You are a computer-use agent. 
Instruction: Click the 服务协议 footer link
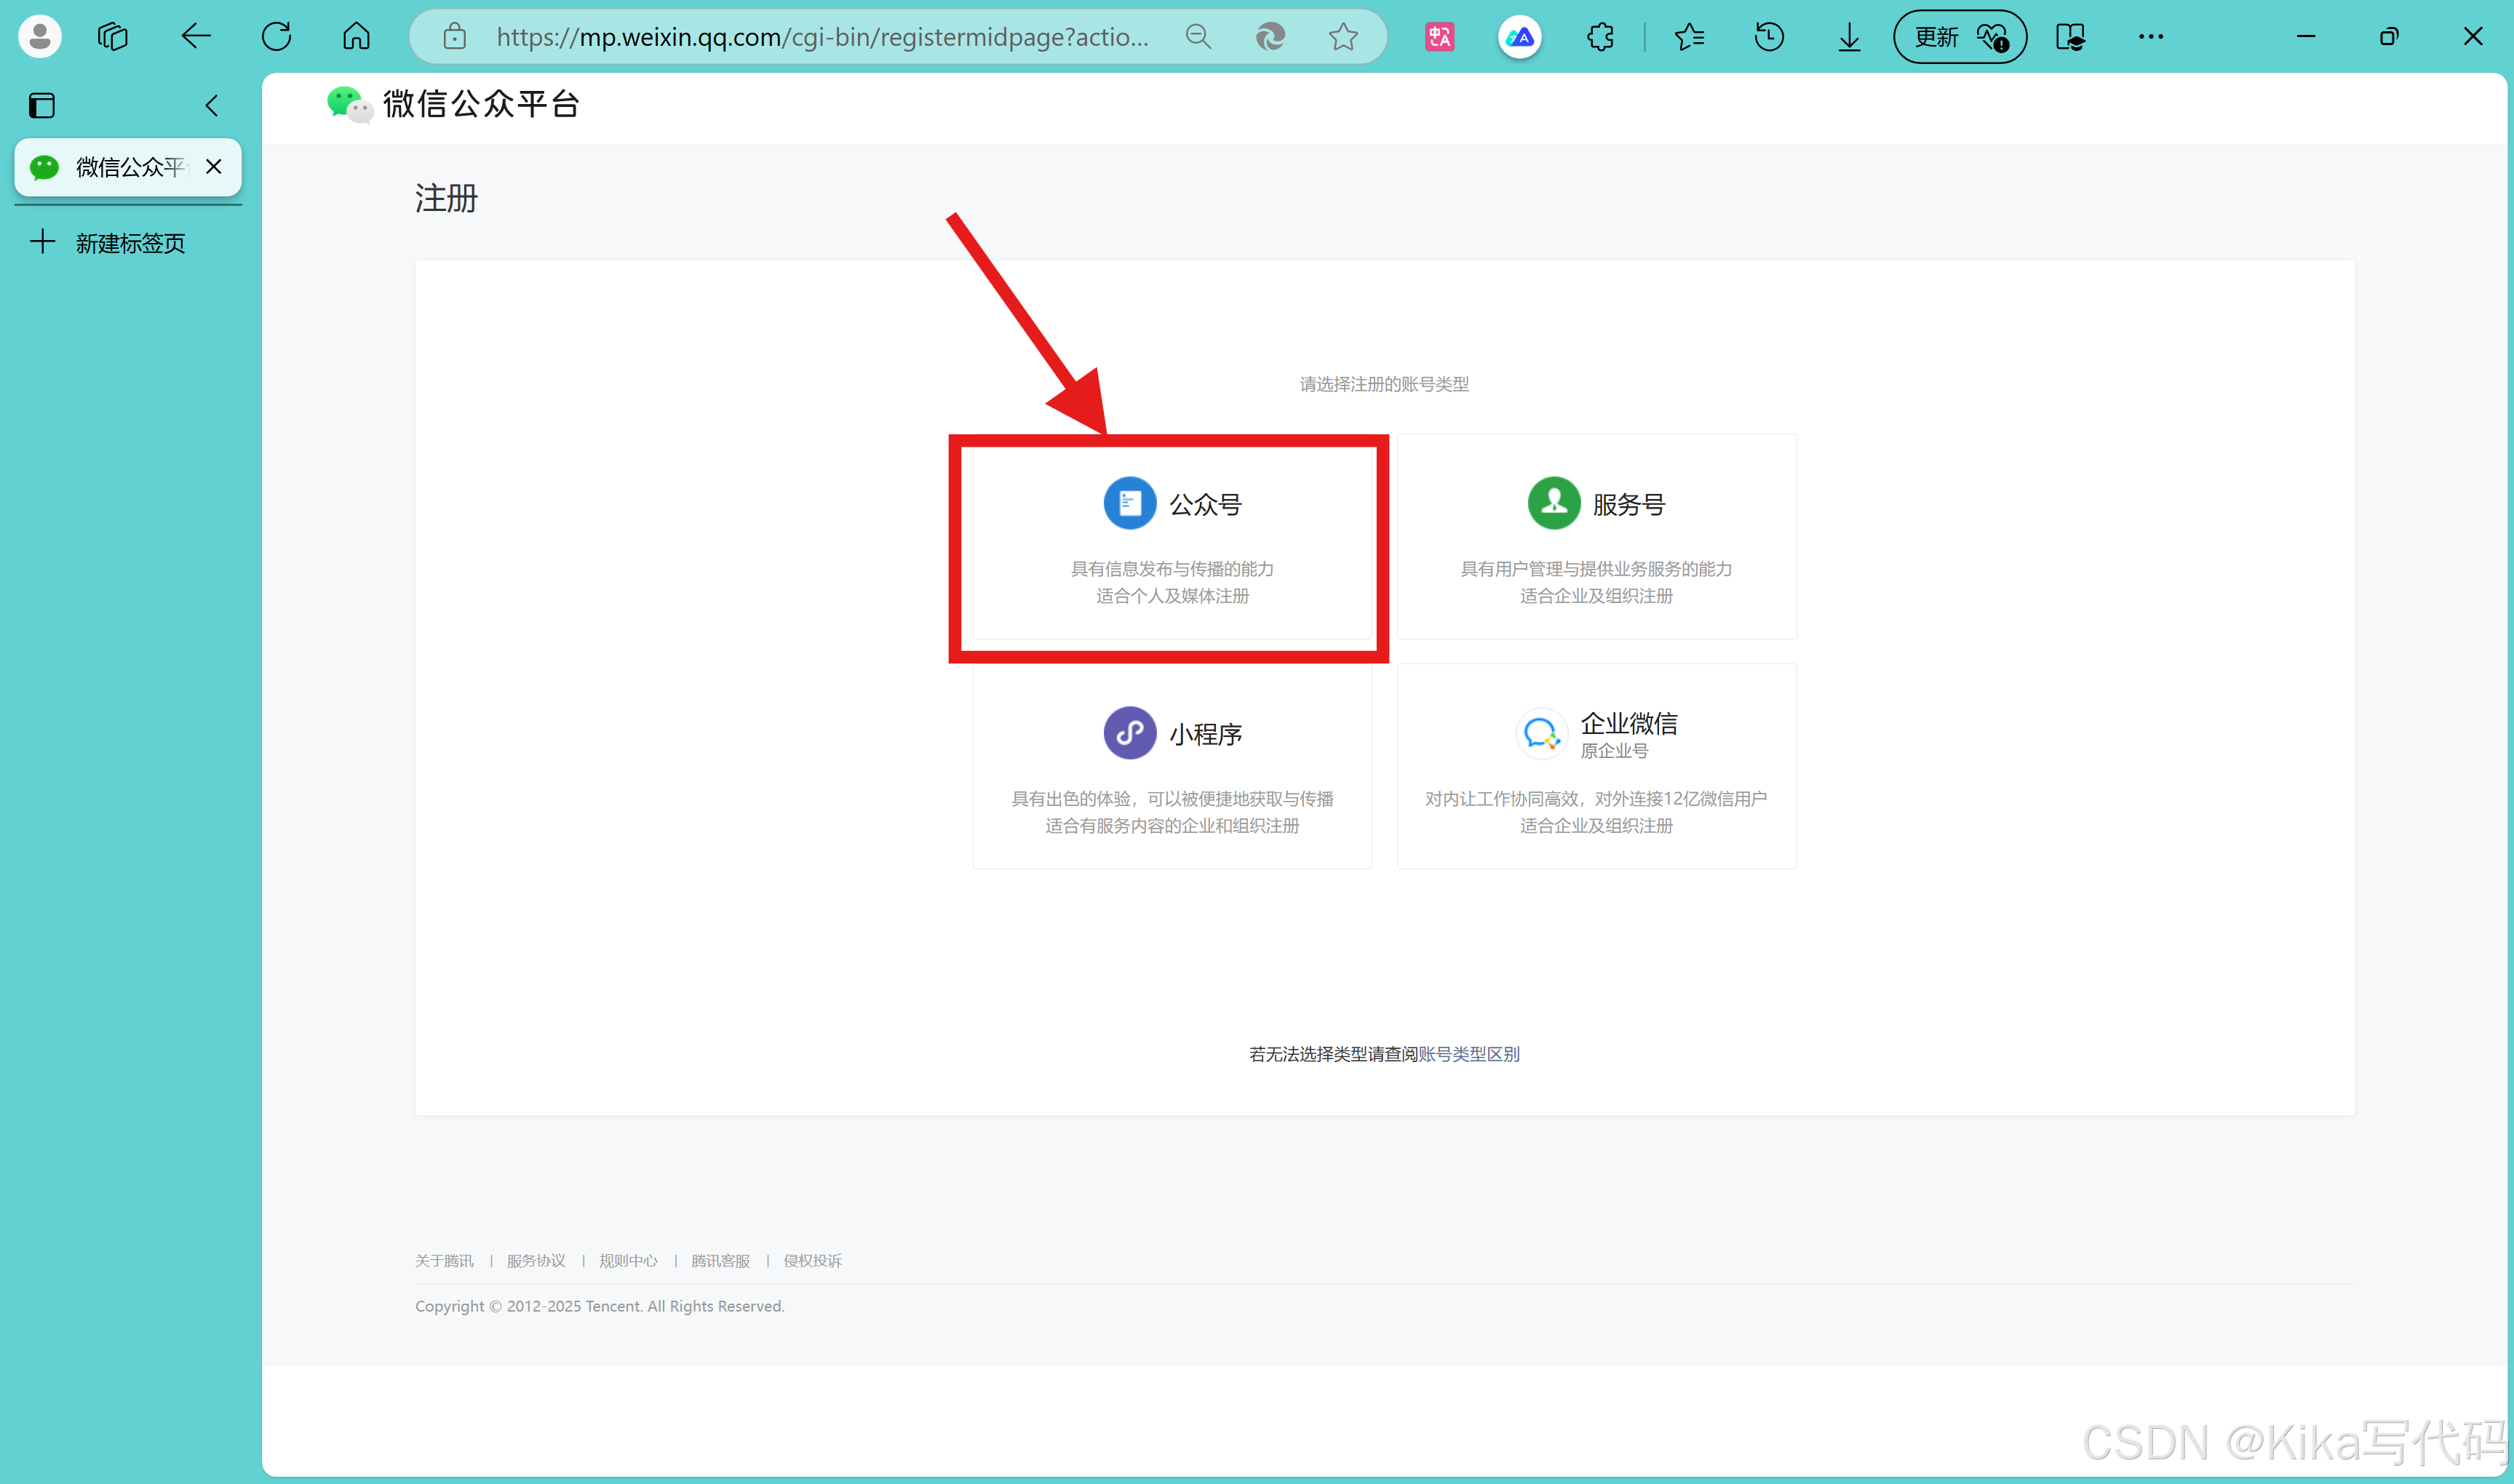click(x=536, y=1261)
